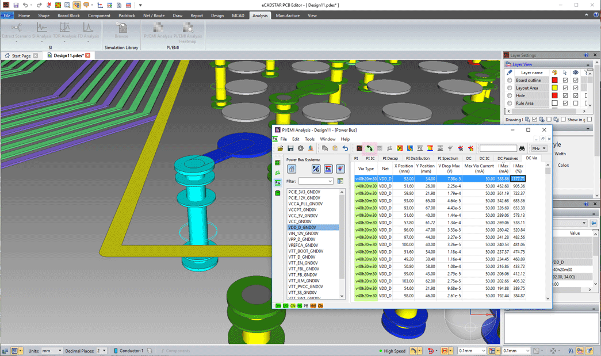Toggle Rule Area selectable checkbox
The image size is (601, 356).
[x=565, y=103]
